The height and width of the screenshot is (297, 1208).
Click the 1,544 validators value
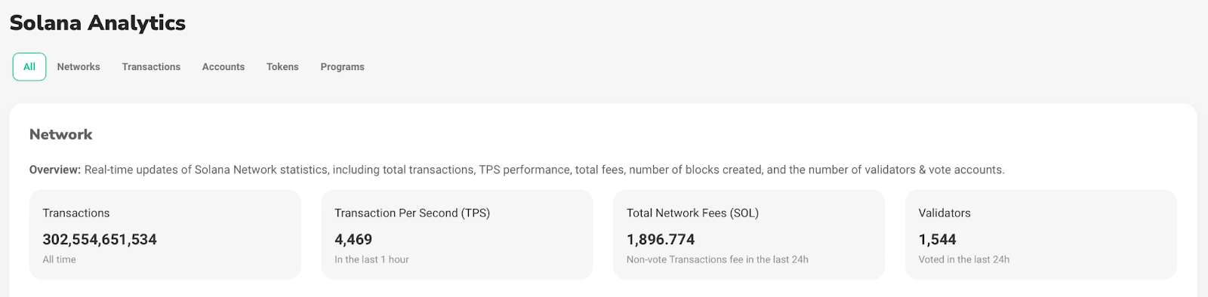[937, 240]
